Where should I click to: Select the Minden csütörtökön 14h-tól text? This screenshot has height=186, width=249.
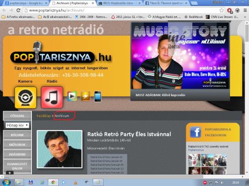pos(109,140)
